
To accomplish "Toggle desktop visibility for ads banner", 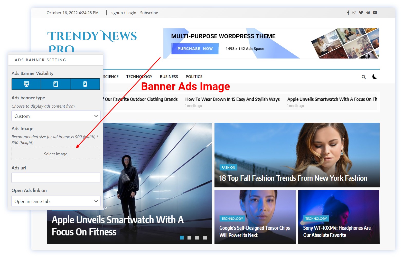I will point(26,84).
